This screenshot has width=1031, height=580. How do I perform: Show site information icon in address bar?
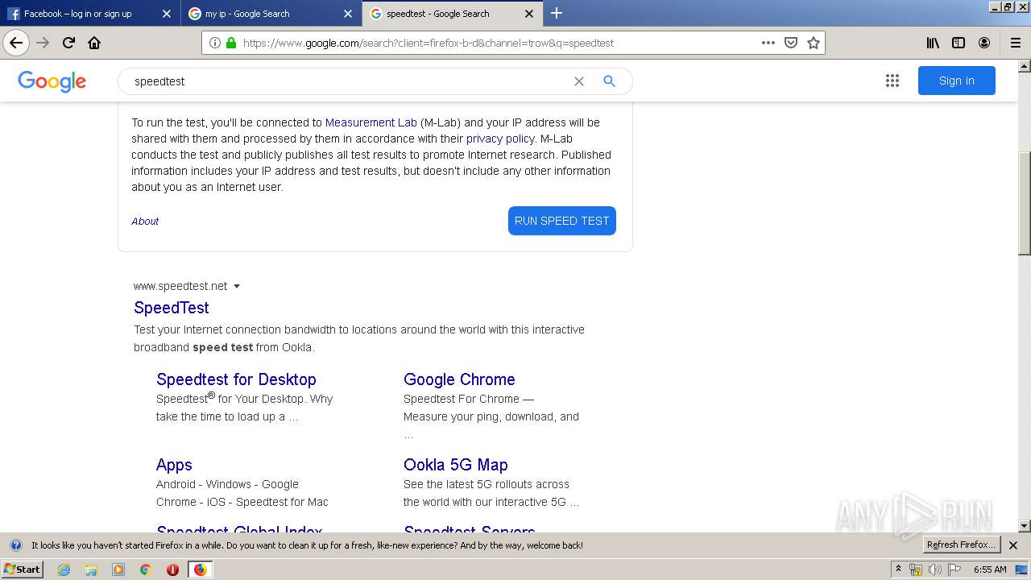[x=214, y=43]
